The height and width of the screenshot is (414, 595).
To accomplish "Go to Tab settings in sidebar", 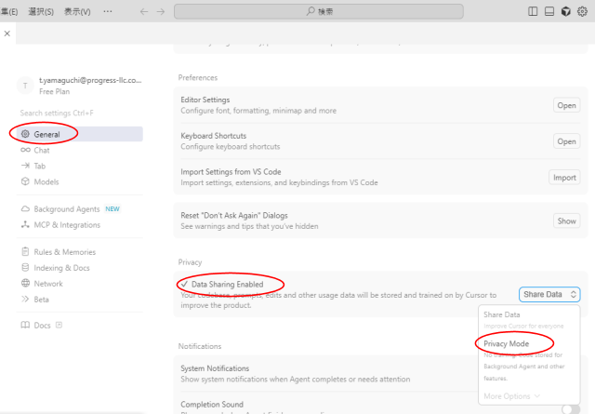I will point(39,166).
